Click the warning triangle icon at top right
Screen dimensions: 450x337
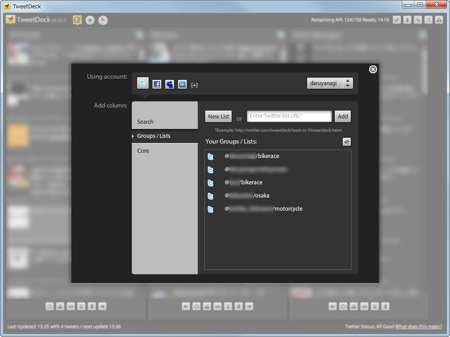[x=439, y=20]
